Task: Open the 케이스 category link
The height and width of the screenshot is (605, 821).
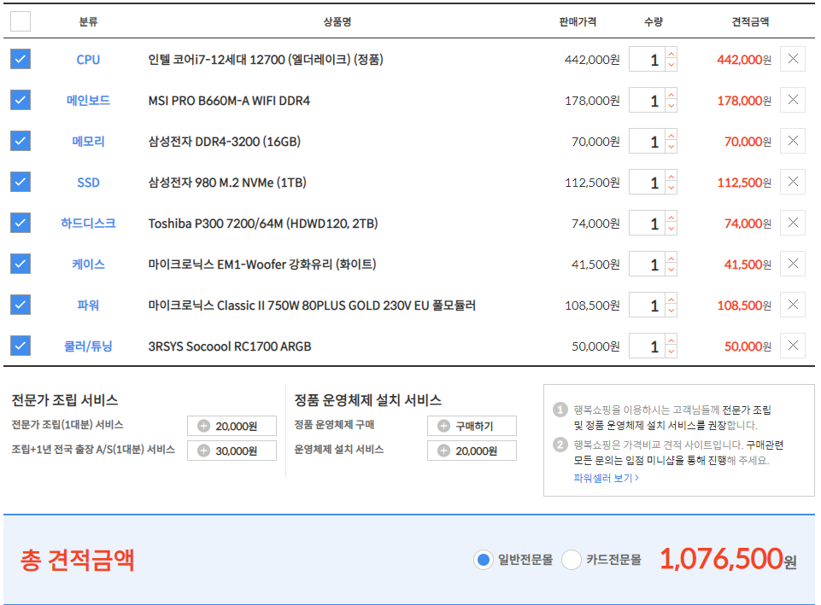Action: 88,264
